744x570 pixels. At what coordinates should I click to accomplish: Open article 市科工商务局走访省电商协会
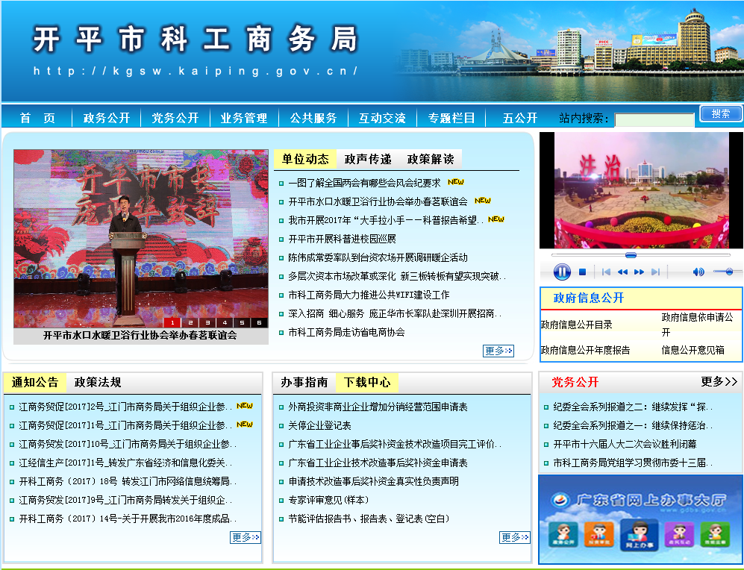click(x=346, y=332)
